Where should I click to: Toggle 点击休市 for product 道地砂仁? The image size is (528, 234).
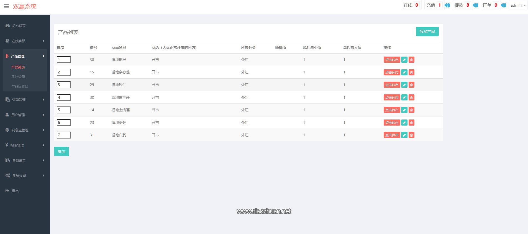[x=392, y=85]
